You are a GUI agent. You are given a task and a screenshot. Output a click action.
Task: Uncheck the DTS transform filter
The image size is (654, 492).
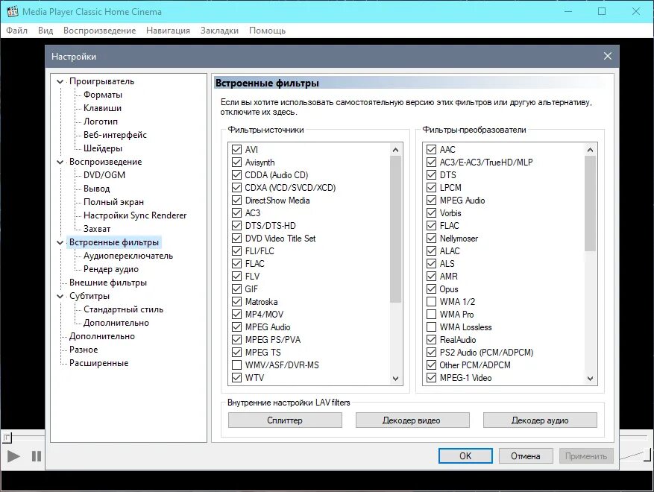pos(431,174)
